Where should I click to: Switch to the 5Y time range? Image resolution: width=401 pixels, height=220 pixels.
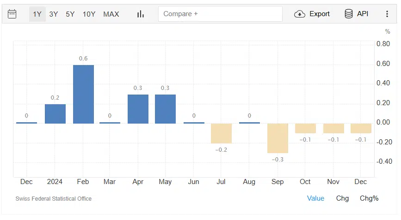coord(70,14)
